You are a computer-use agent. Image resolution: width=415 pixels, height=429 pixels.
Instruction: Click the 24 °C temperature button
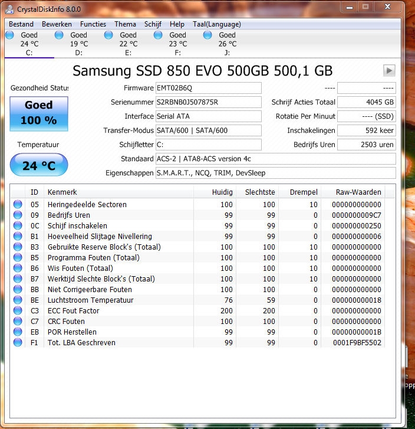(x=39, y=166)
